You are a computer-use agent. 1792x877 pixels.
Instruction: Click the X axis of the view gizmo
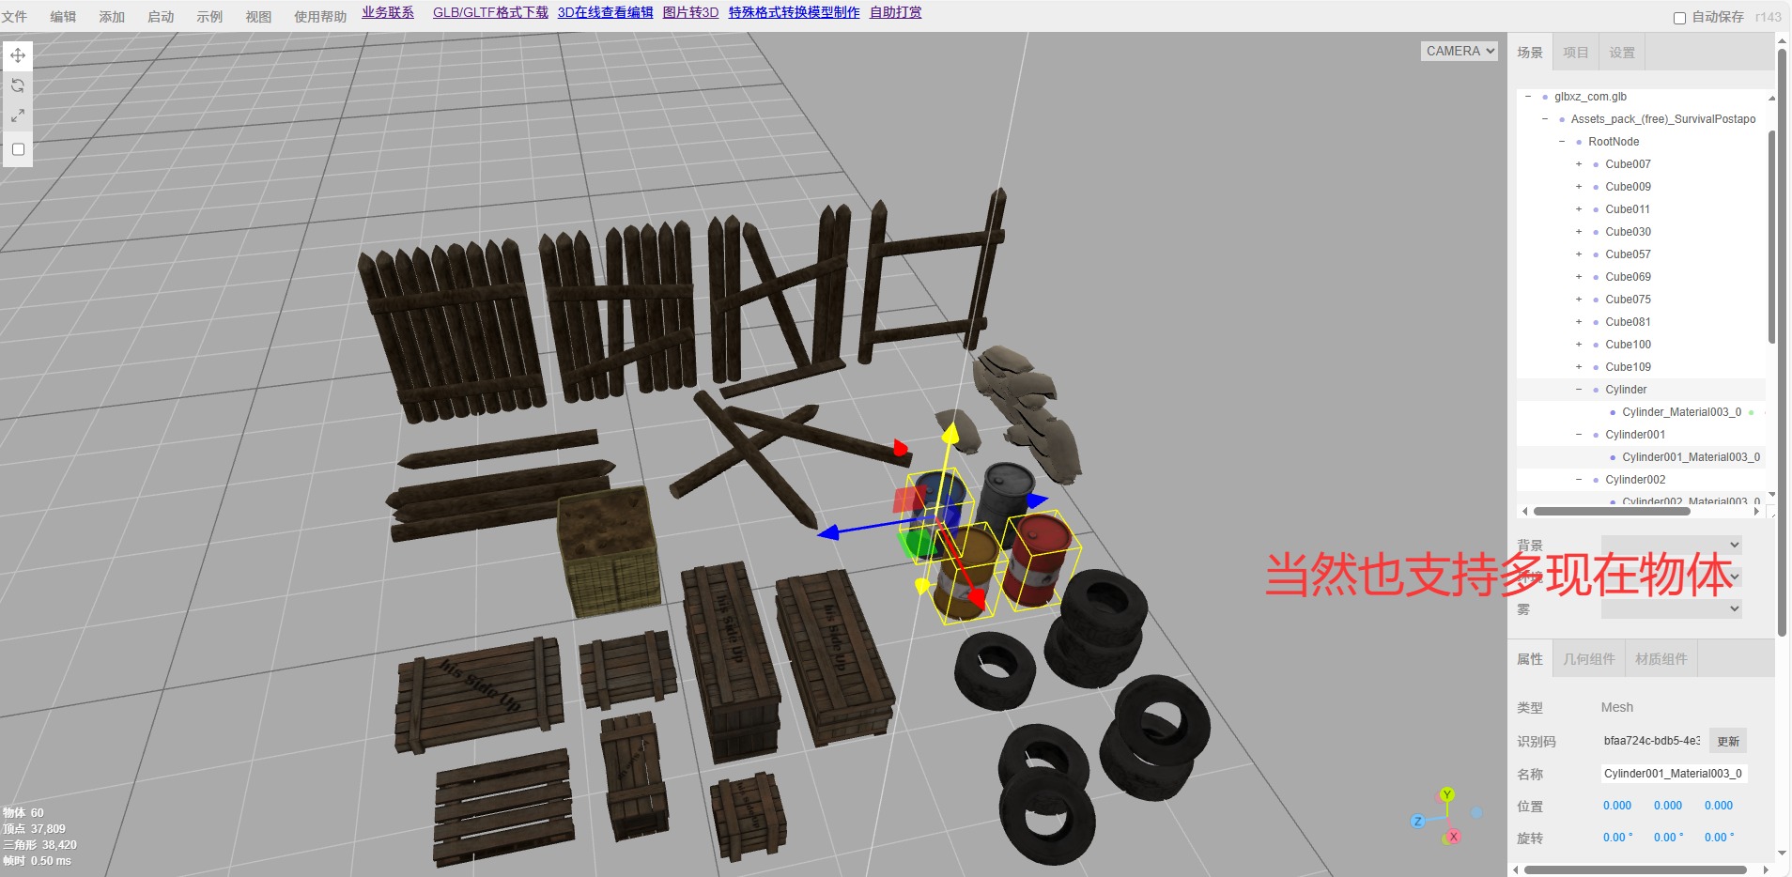1453,837
